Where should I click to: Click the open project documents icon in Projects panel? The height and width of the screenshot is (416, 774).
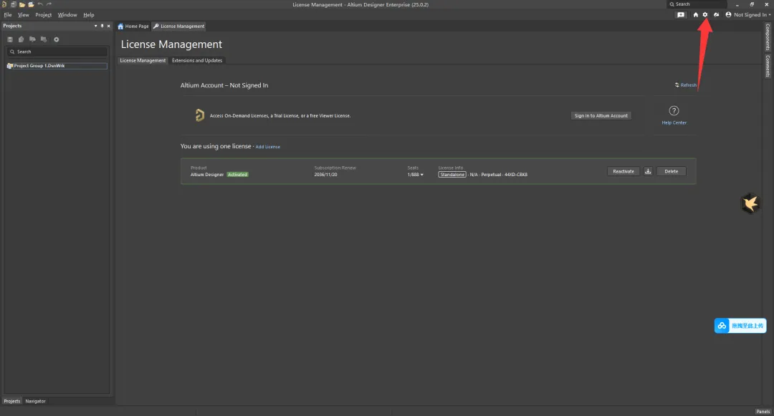[32, 39]
